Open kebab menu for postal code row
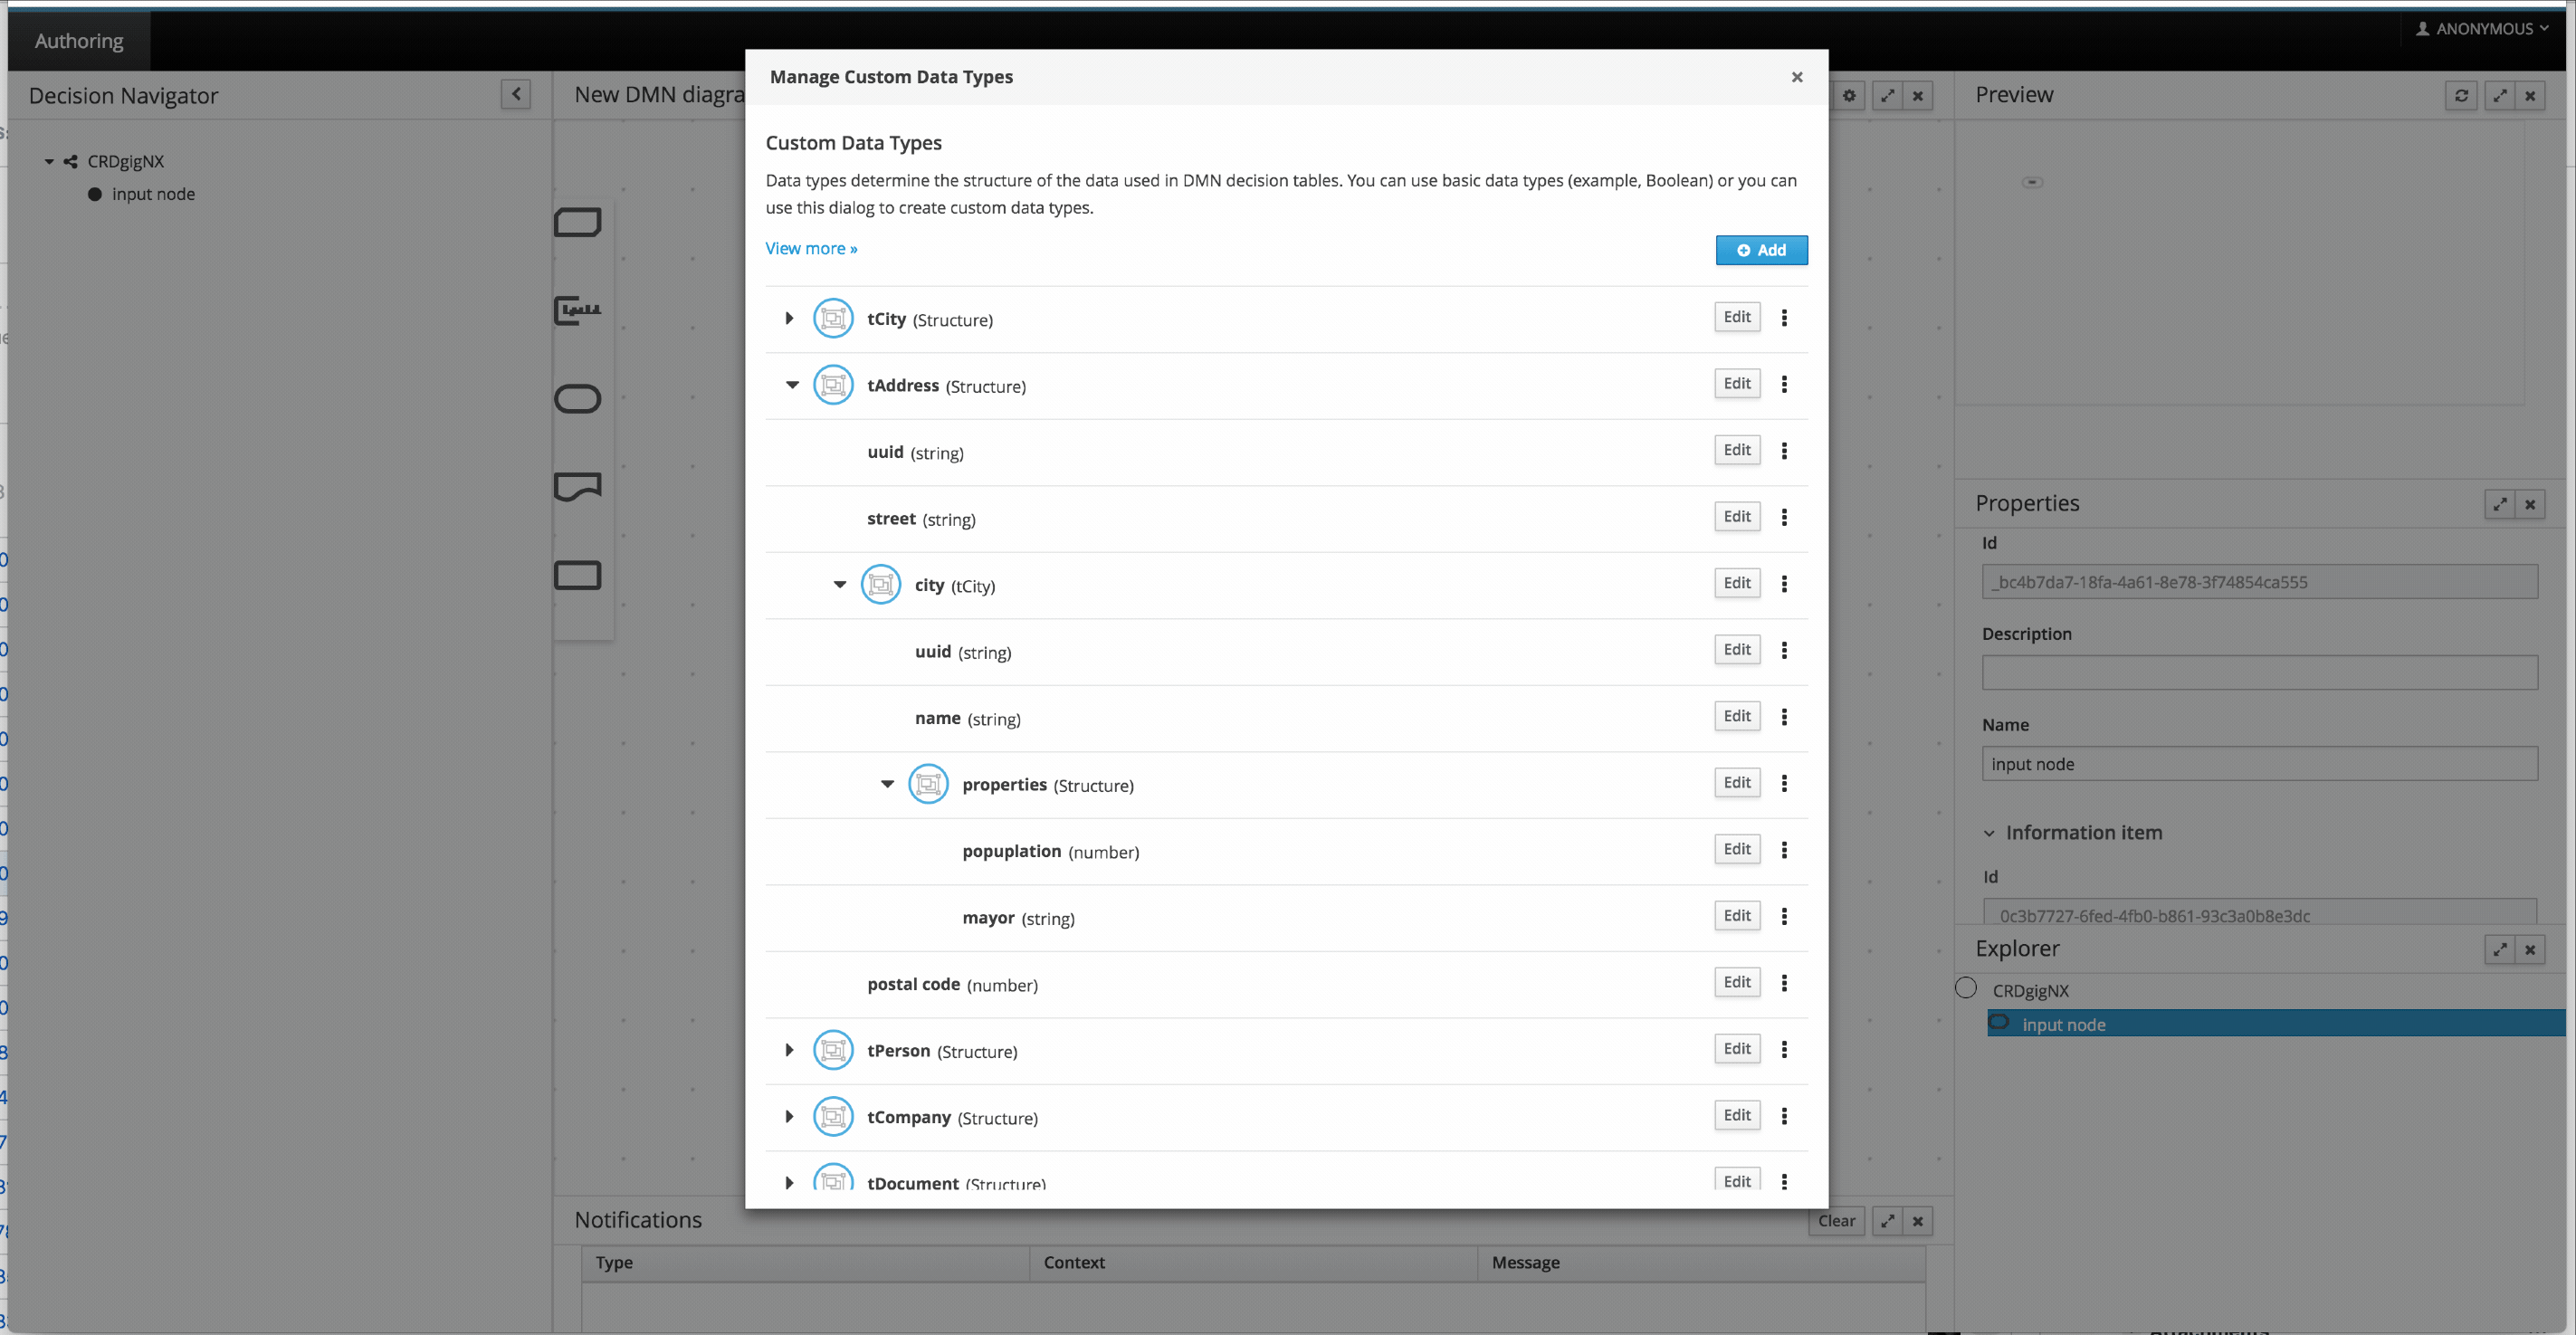This screenshot has height=1335, width=2576. tap(1784, 983)
